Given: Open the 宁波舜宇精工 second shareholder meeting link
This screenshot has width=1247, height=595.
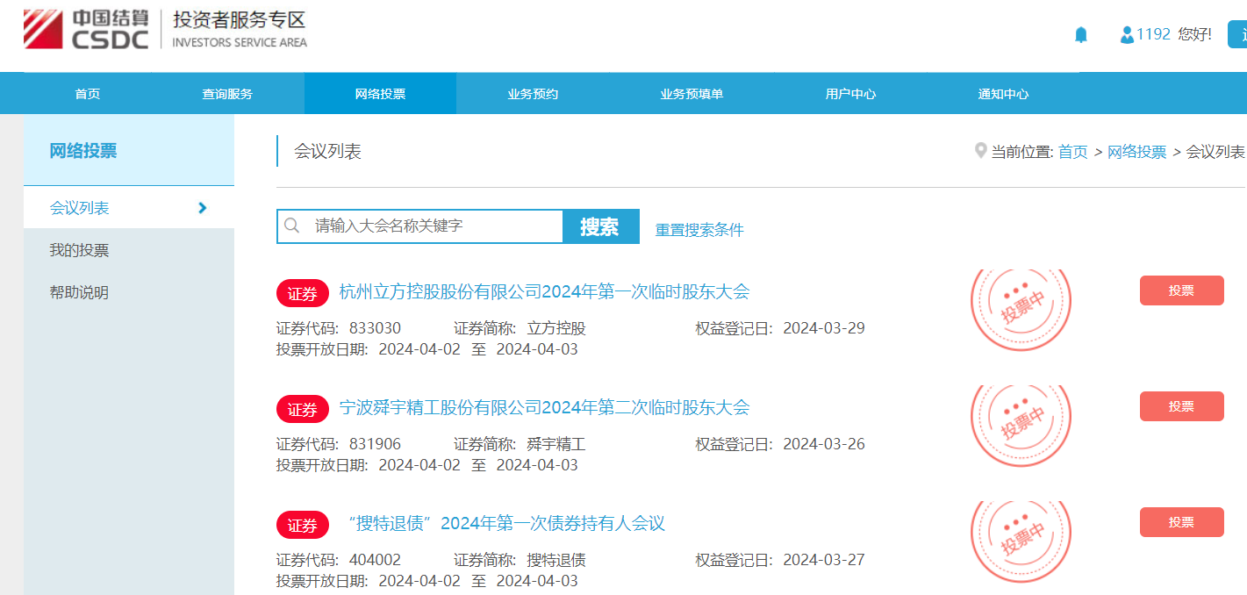Looking at the screenshot, I should pos(544,408).
